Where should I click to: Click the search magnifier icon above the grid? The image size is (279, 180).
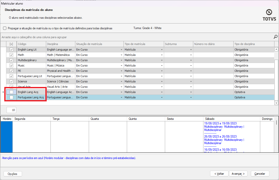[x=275, y=37]
